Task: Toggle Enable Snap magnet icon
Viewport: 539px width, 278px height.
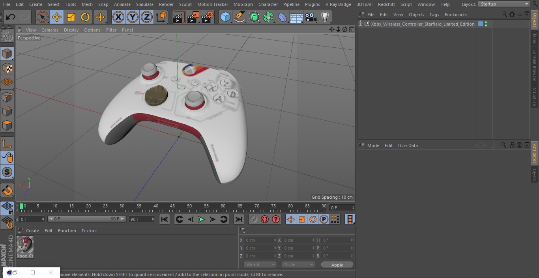Action: [7, 190]
